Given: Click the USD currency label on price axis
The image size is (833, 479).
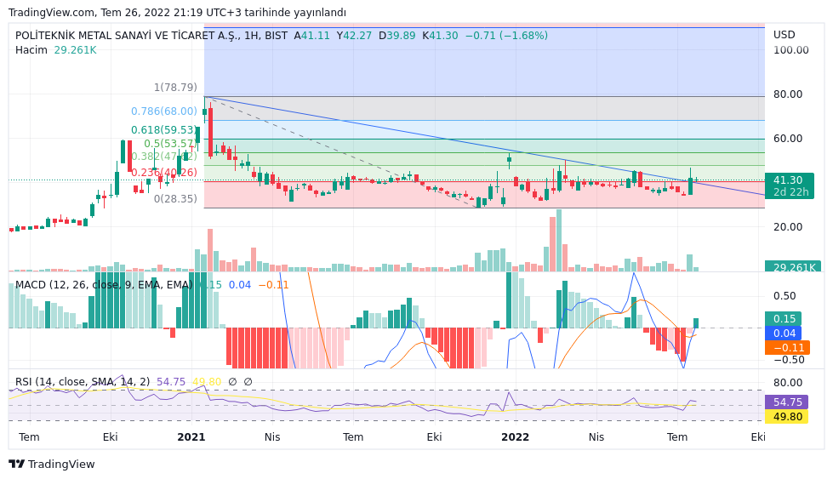Looking at the screenshot, I should pyautogui.click(x=785, y=35).
